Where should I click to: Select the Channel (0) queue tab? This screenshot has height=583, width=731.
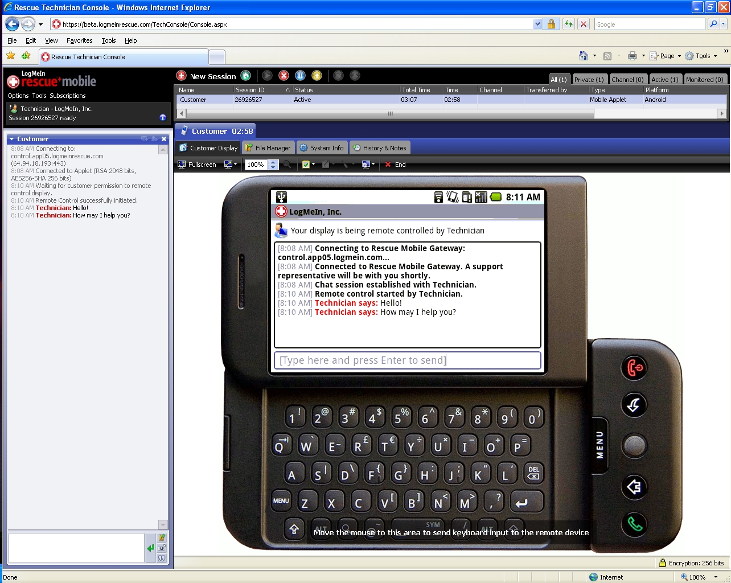coord(627,80)
